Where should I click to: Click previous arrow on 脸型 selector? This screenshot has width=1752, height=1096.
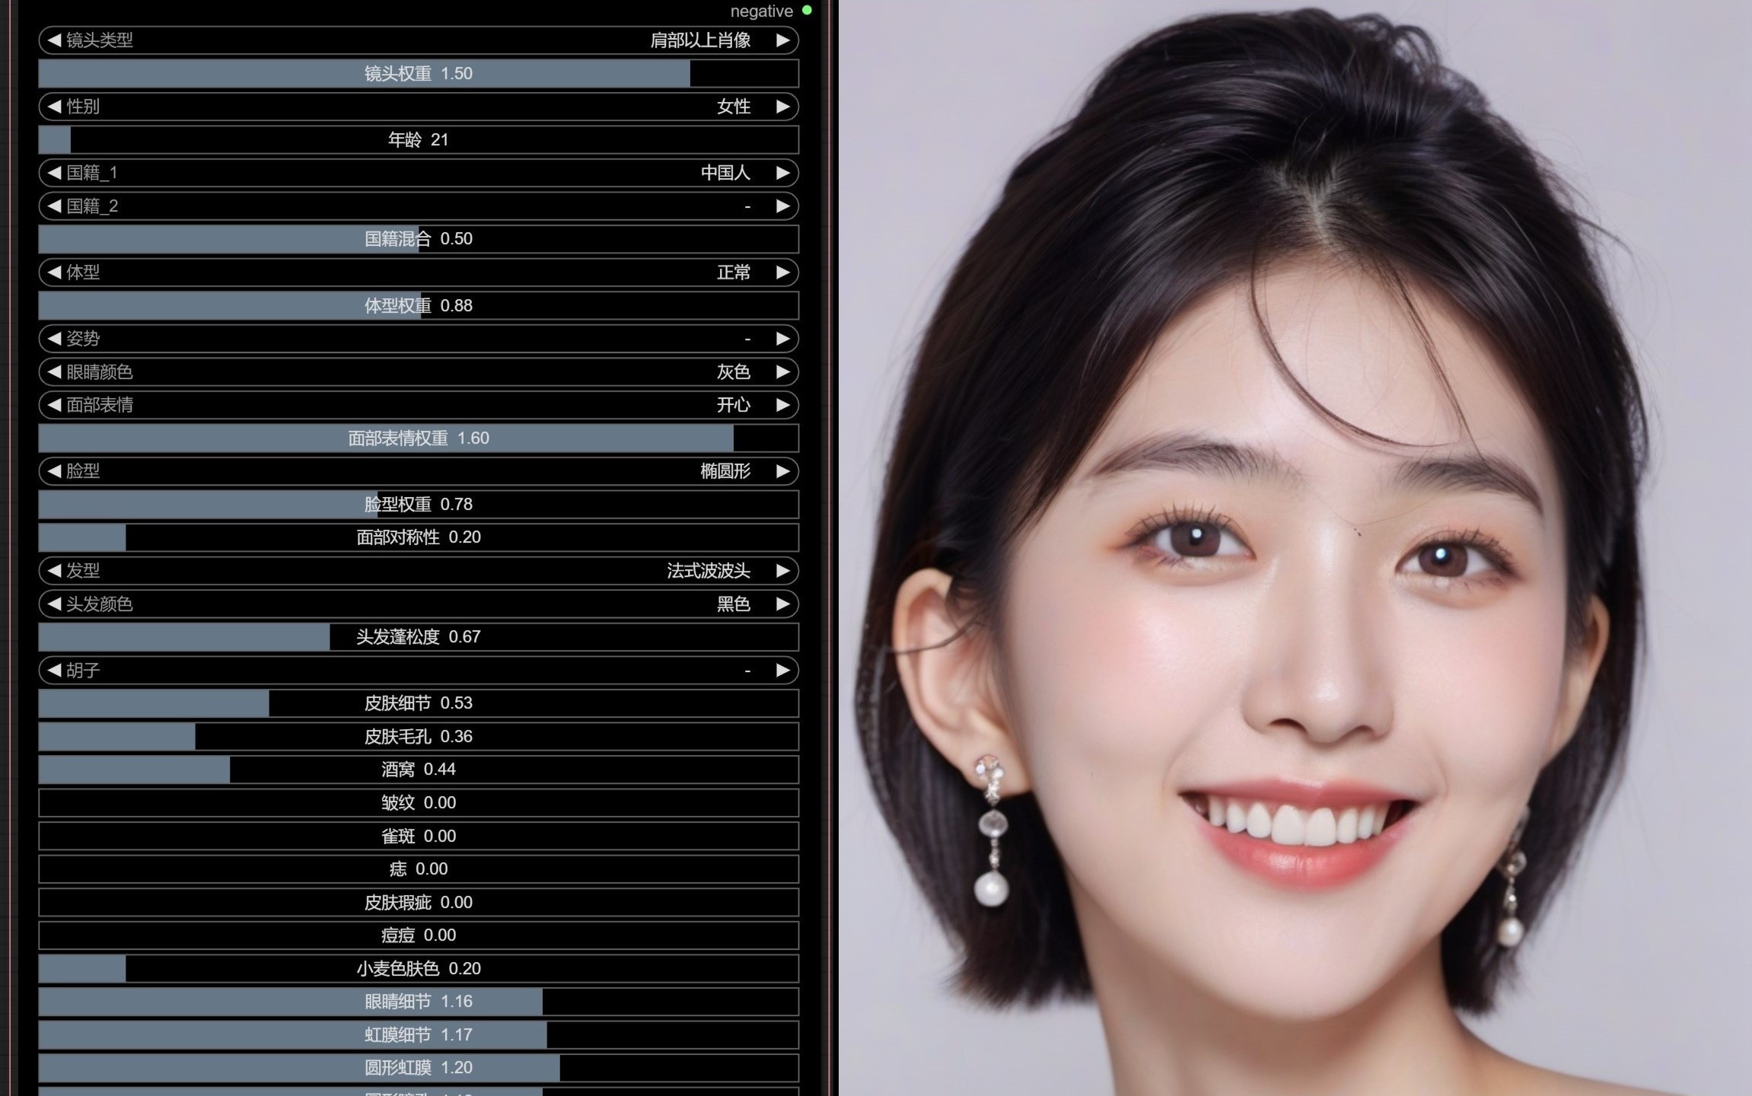[x=54, y=471]
